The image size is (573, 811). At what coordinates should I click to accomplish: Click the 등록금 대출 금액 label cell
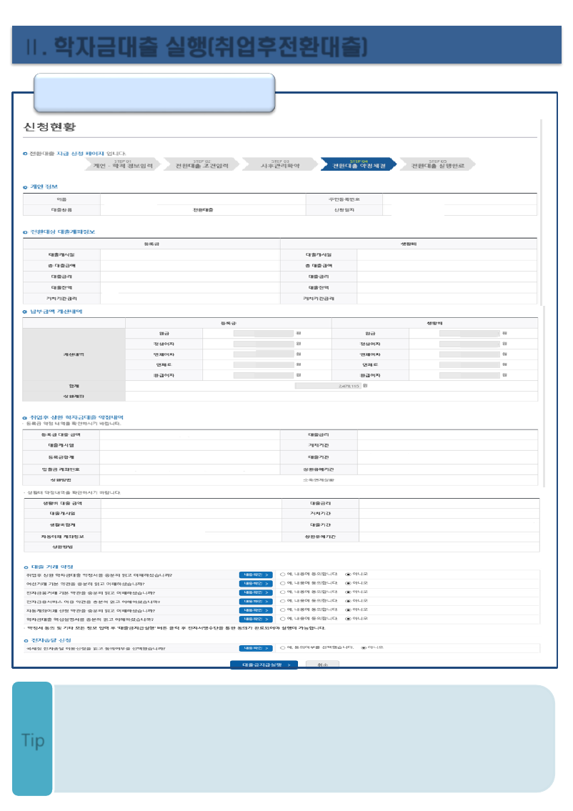(61, 434)
